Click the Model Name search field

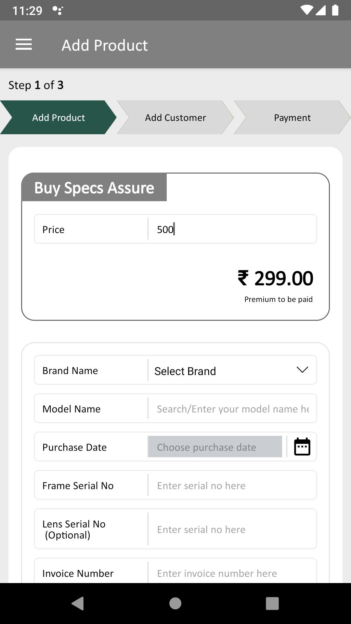[x=232, y=409]
